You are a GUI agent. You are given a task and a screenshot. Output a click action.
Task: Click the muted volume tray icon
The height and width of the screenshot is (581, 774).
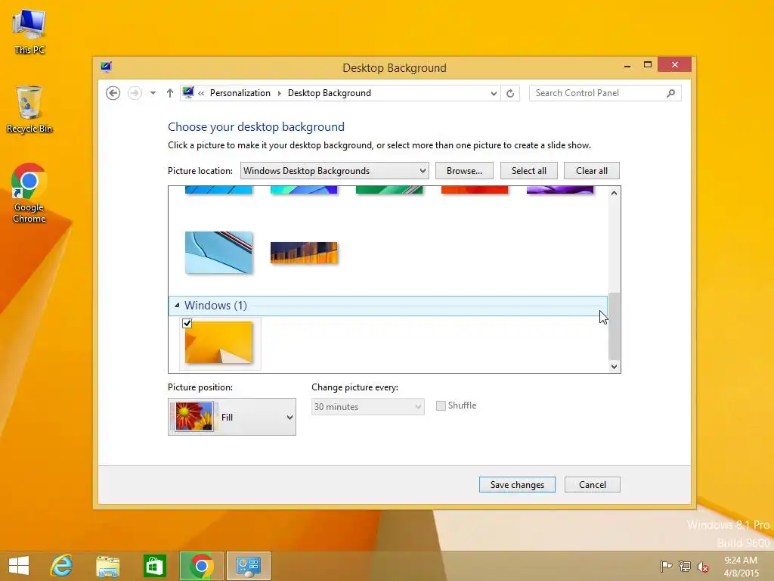click(x=703, y=566)
